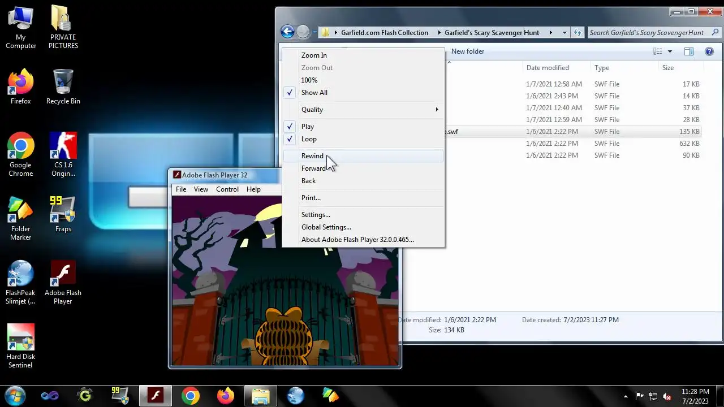The image size is (724, 407).
Task: Select the Hard Disk Sentinel desktop icon
Action: tap(20, 347)
